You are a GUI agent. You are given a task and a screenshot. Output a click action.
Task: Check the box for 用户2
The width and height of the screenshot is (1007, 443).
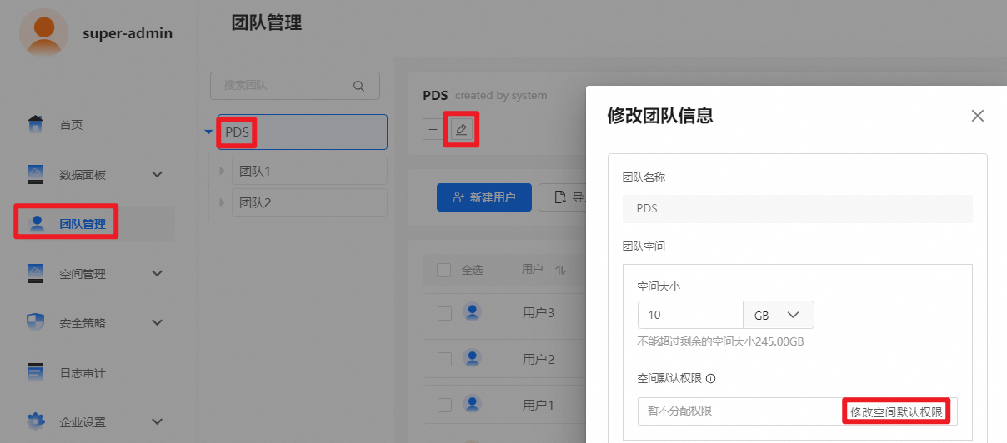pyautogui.click(x=444, y=359)
